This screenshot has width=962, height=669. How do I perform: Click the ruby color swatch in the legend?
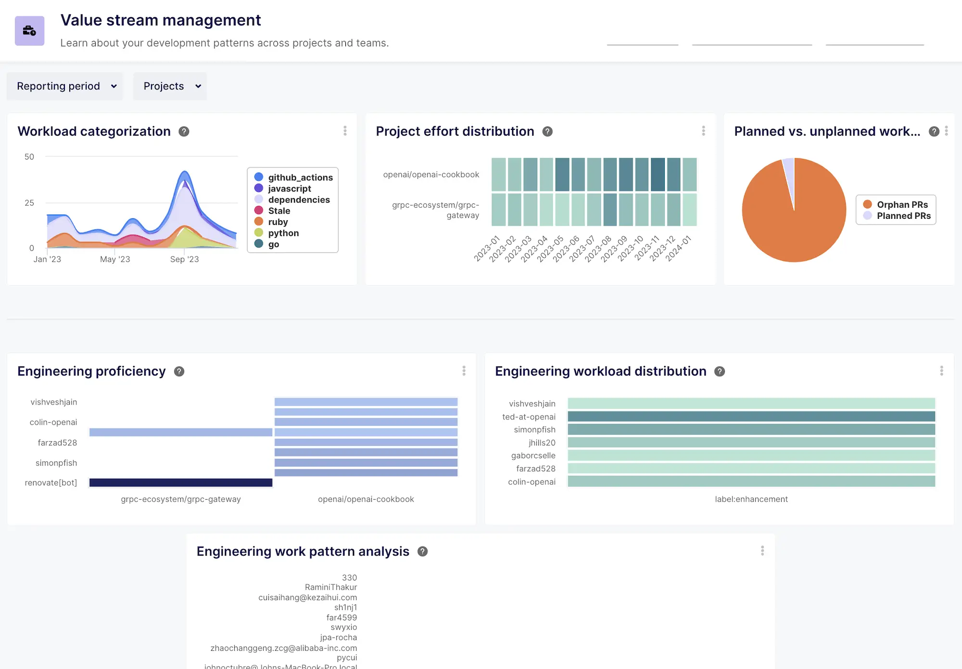click(260, 222)
